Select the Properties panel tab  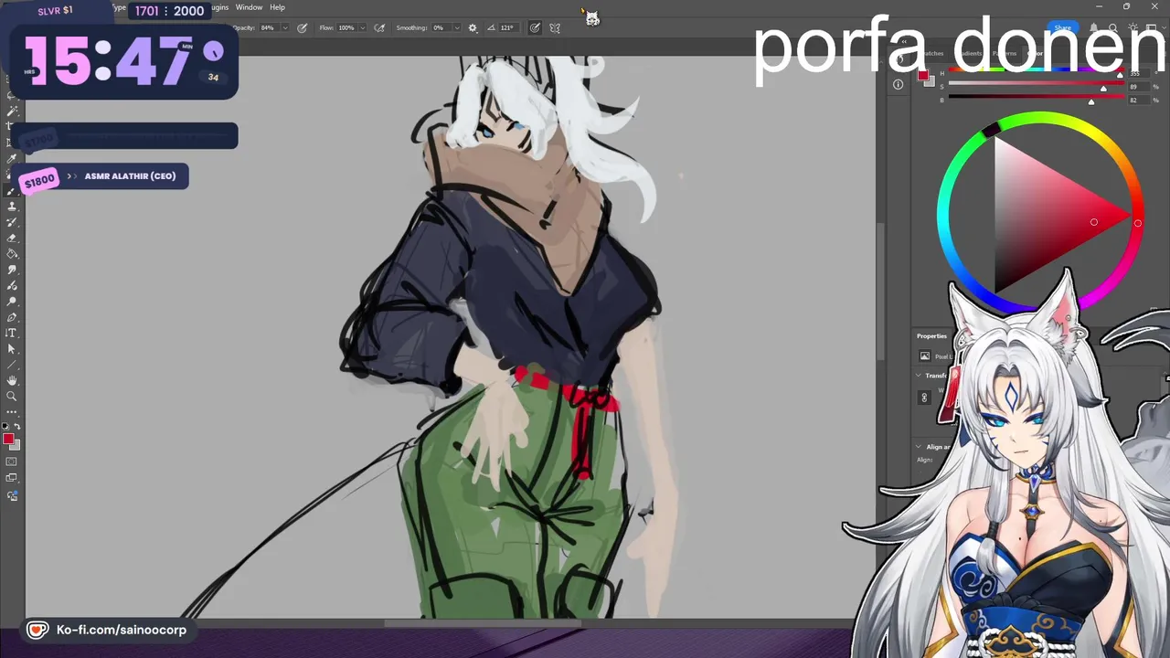click(x=931, y=336)
